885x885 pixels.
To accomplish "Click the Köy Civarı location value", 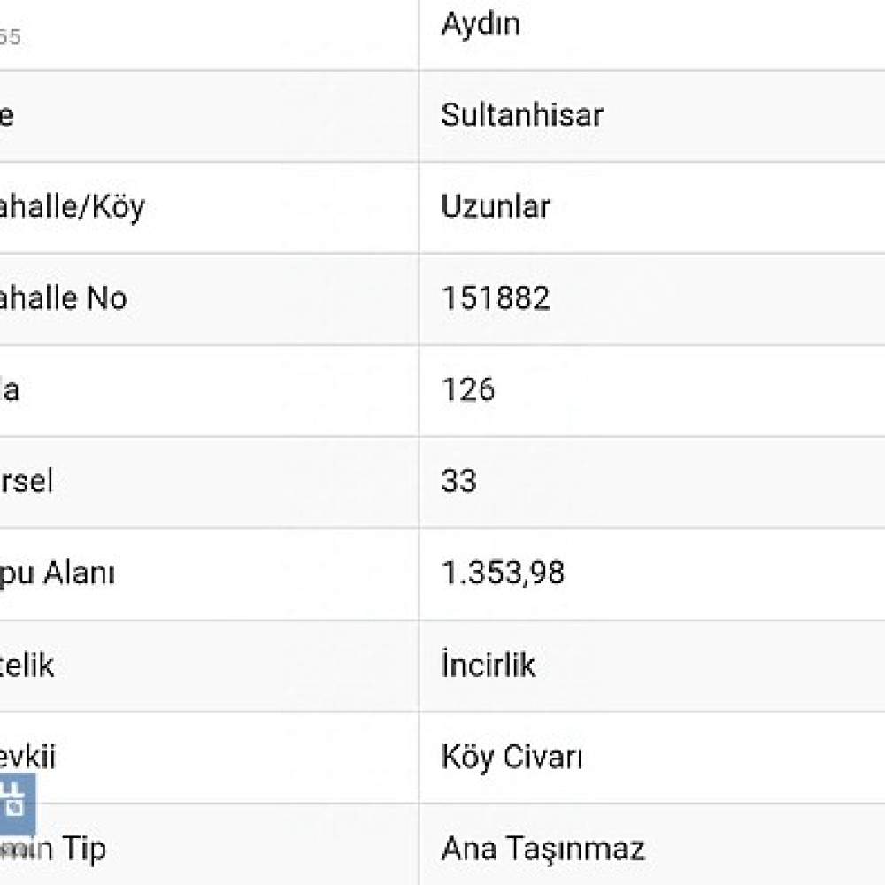I will pyautogui.click(x=512, y=757).
